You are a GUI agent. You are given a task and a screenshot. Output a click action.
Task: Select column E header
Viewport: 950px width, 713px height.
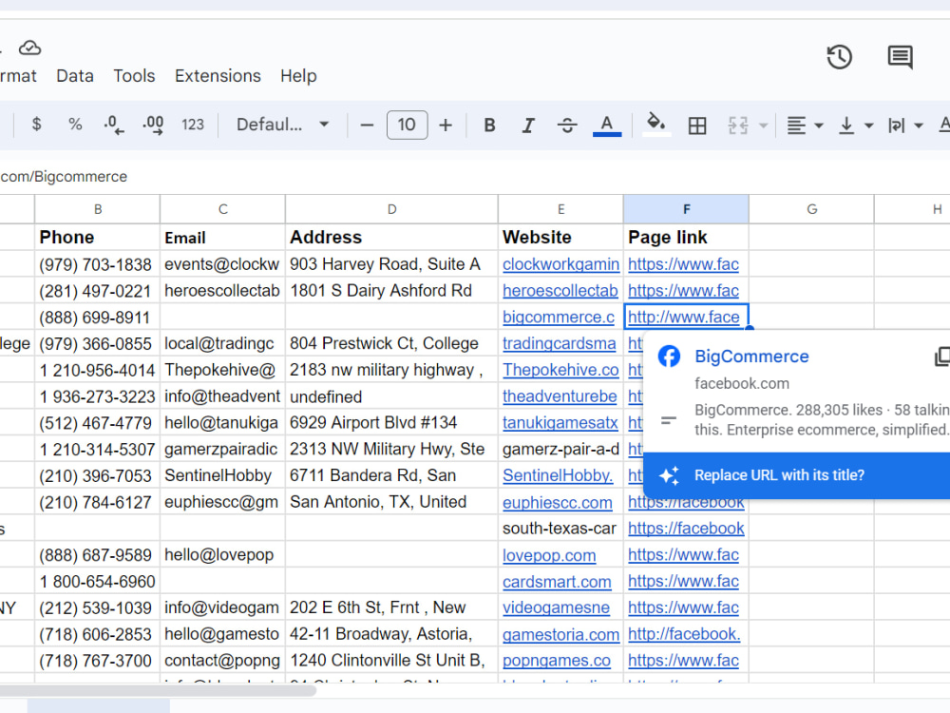(x=561, y=209)
